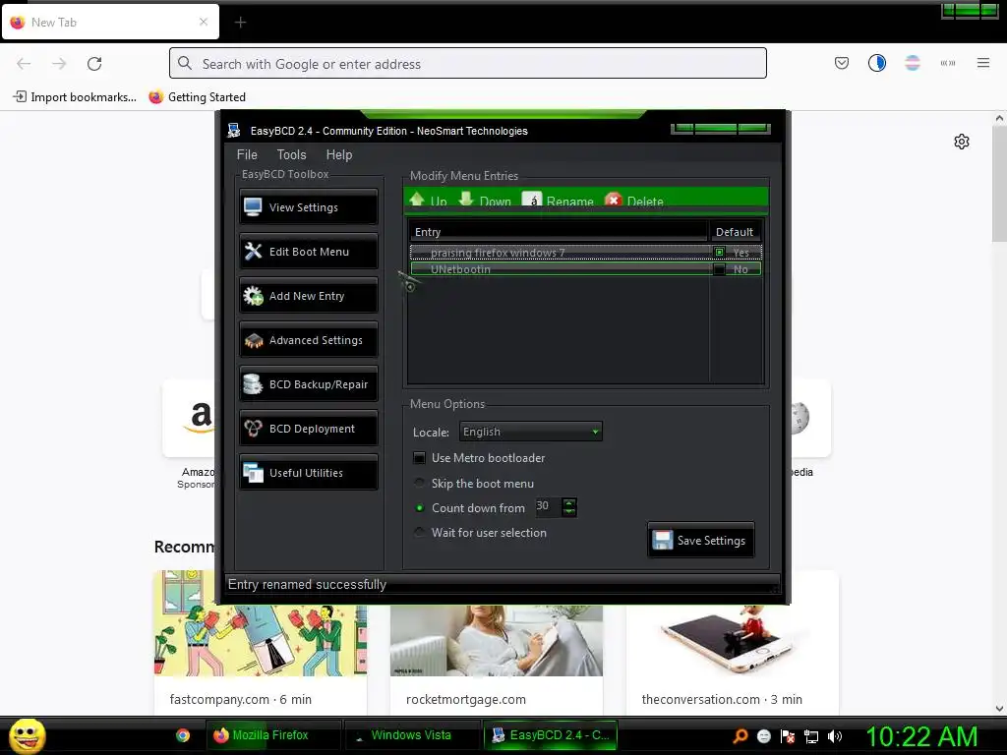
Task: Toggle default checkbox for praising firefox entry
Action: pyautogui.click(x=719, y=253)
